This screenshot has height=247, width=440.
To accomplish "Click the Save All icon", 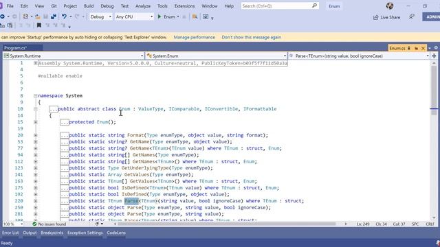I will pyautogui.click(x=54, y=16).
